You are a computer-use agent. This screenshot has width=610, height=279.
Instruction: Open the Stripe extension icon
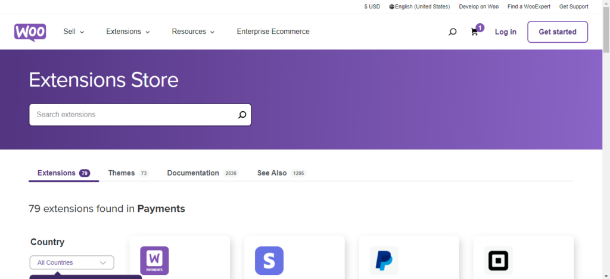click(269, 261)
